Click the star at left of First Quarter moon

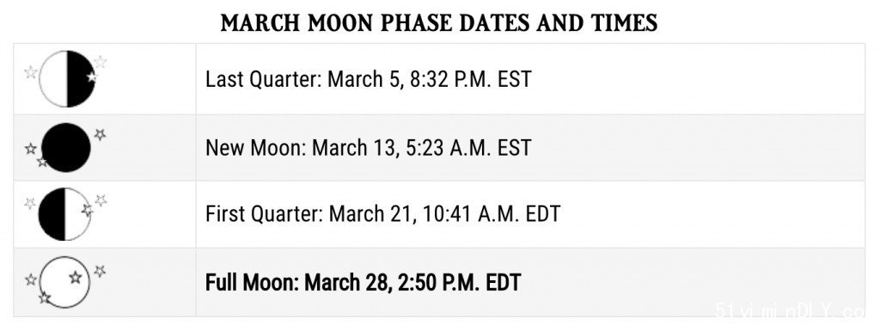point(30,203)
